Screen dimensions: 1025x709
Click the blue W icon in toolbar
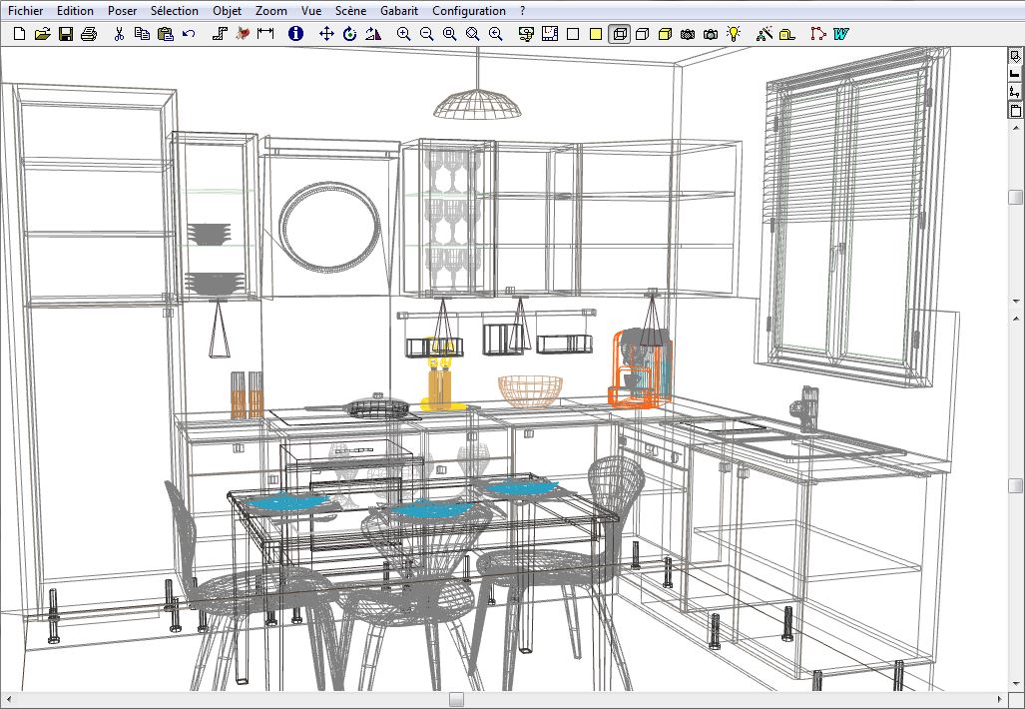tap(841, 34)
